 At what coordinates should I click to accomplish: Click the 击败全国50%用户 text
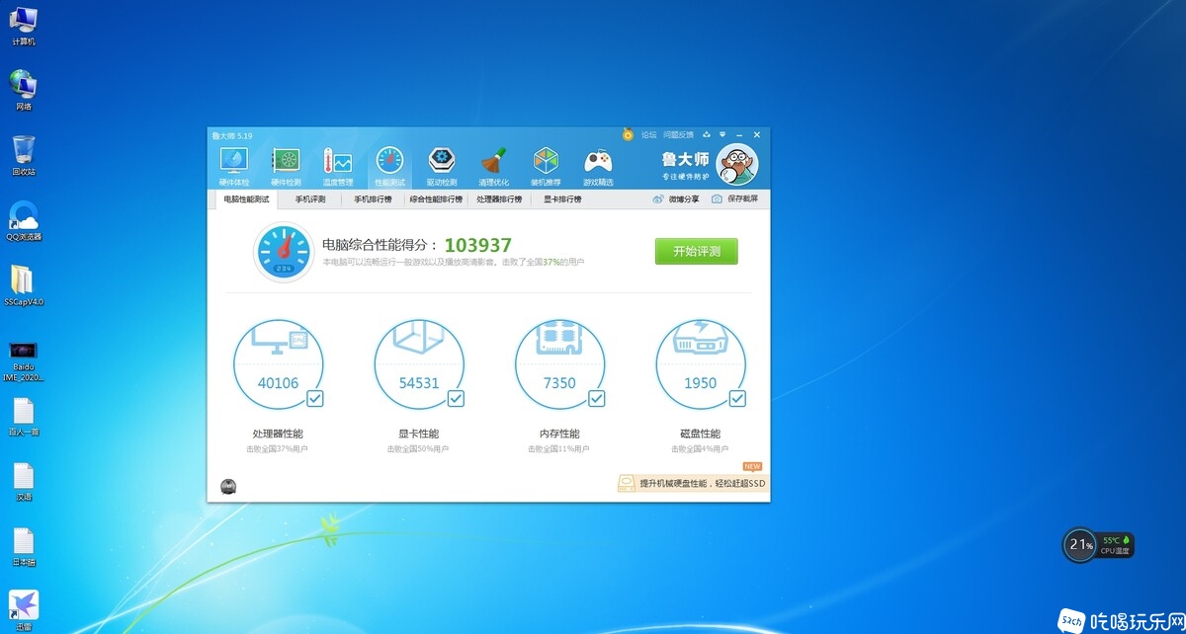point(418,449)
